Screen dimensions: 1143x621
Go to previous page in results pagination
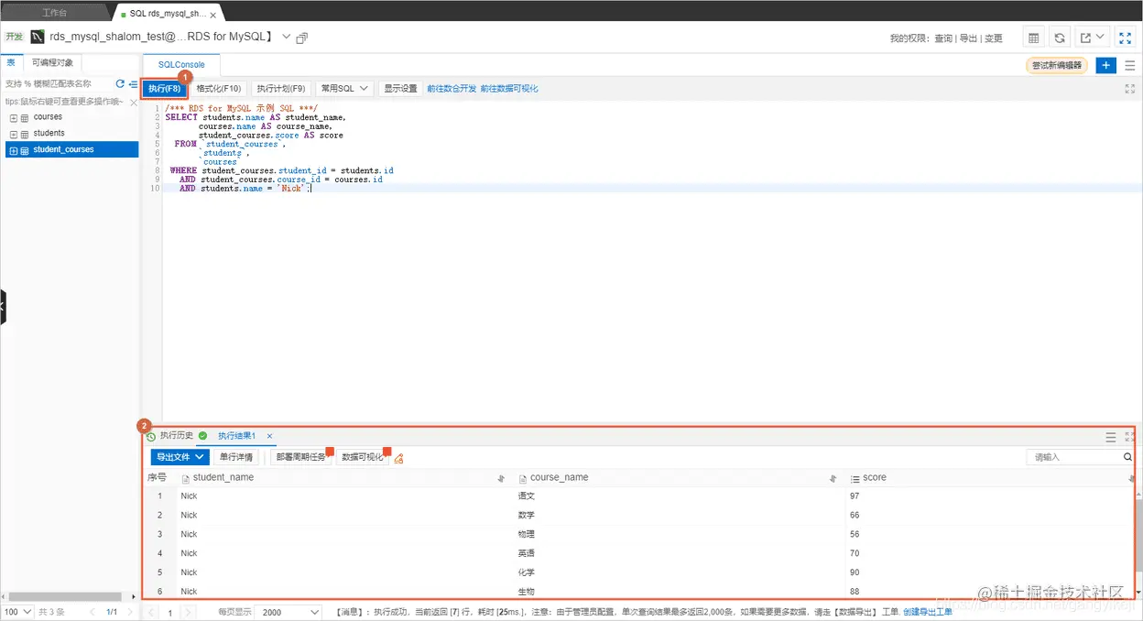tap(153, 612)
